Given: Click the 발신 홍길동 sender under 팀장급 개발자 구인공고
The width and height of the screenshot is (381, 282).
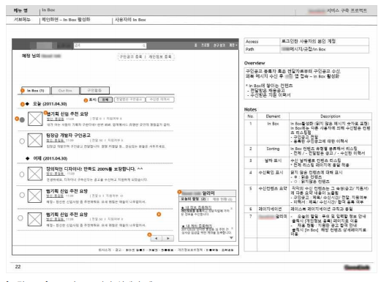Looking at the screenshot, I should [56, 141].
